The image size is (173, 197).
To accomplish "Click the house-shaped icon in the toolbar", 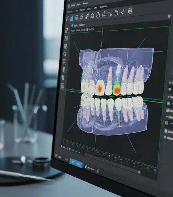I will (92, 16).
